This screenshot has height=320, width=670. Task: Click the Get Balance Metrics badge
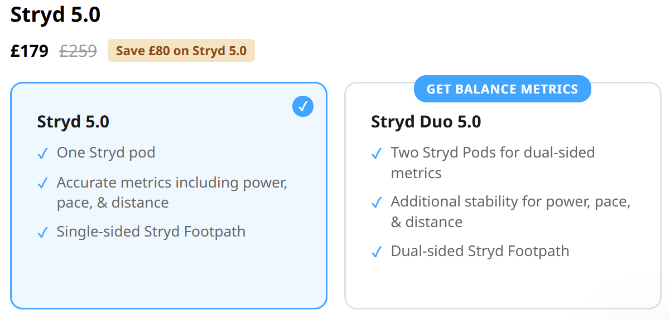click(502, 89)
